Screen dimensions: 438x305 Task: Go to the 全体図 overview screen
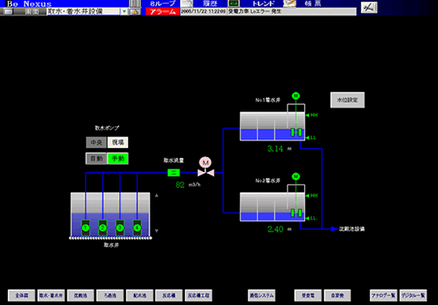point(22,295)
